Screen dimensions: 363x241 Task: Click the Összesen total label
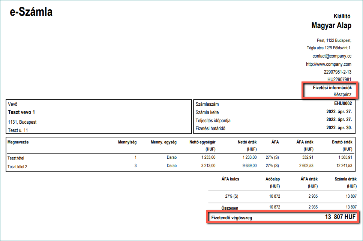point(229,208)
